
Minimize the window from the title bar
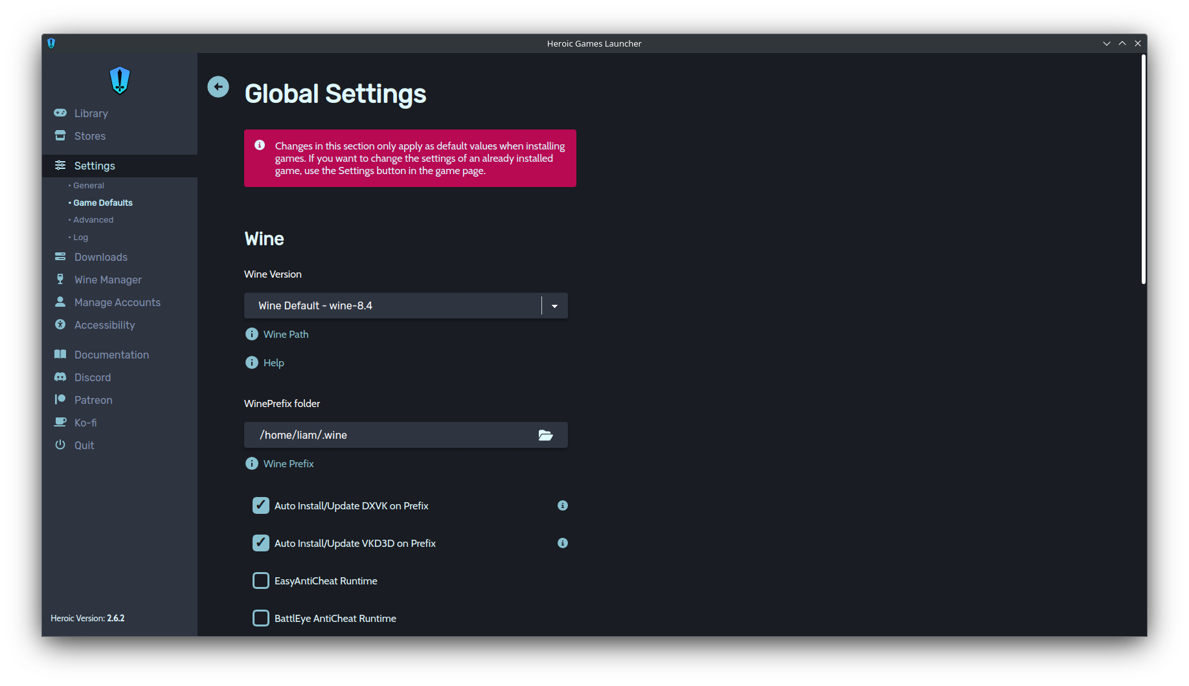tap(1107, 43)
